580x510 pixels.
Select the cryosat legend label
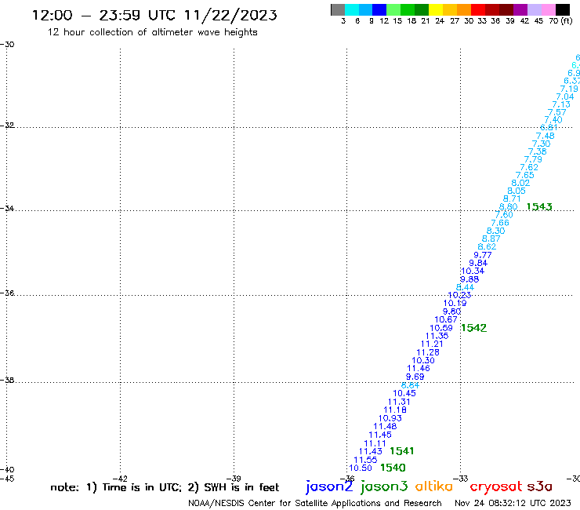coord(496,487)
